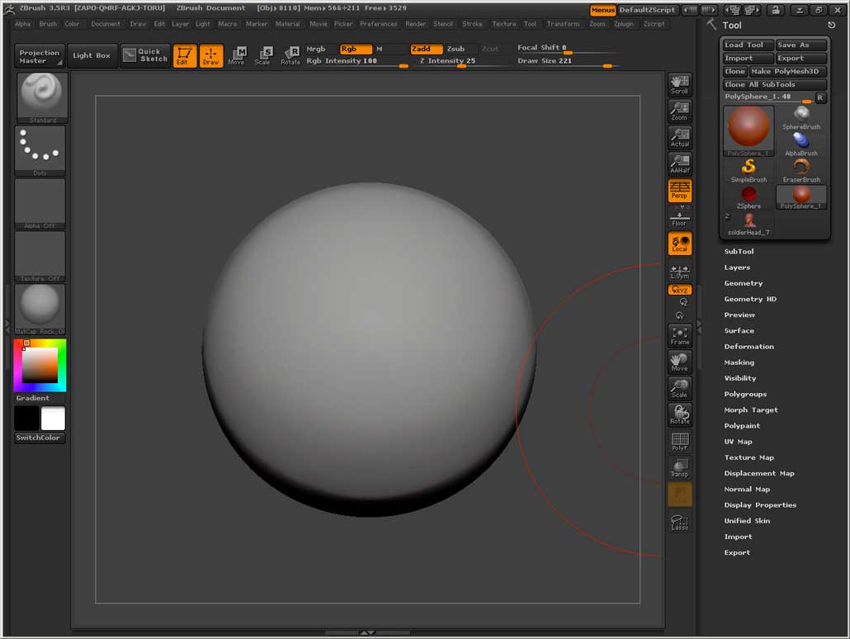This screenshot has height=639, width=850.
Task: Toggle Persp perspective view
Action: click(x=679, y=191)
